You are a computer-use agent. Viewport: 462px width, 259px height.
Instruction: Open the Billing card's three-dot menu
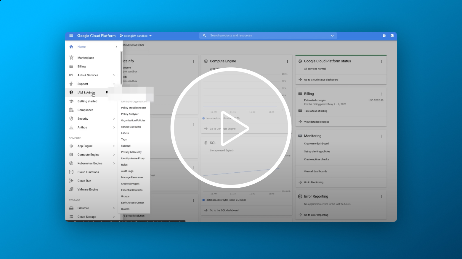click(x=382, y=94)
